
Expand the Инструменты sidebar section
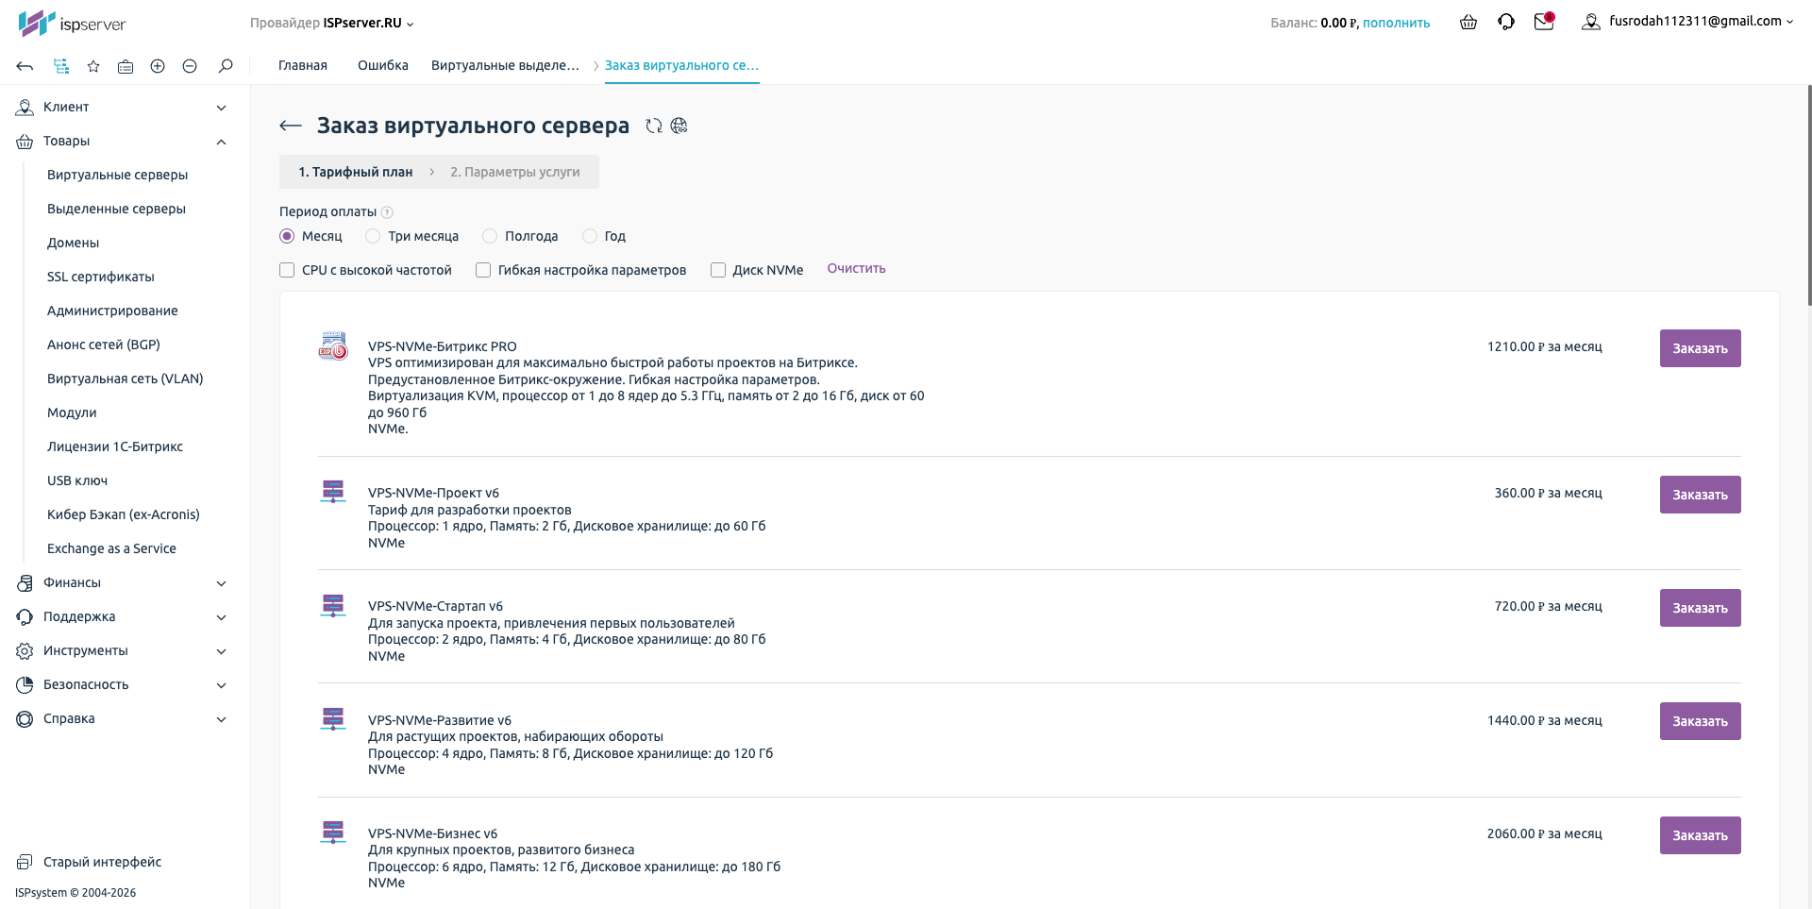tap(125, 650)
